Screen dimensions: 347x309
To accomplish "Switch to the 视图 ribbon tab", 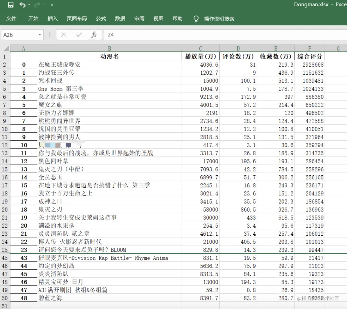I will [x=158, y=19].
